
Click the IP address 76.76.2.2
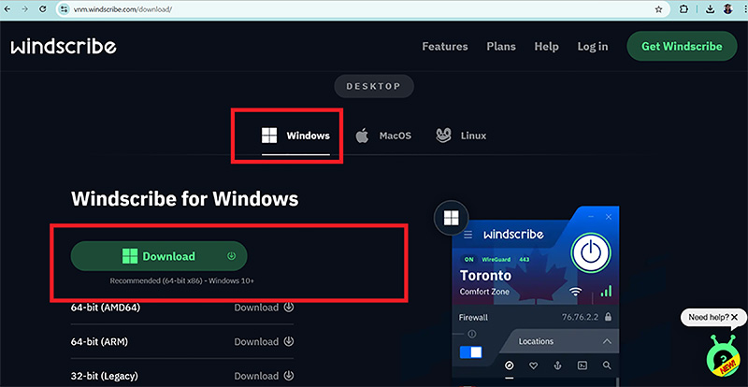(x=580, y=317)
